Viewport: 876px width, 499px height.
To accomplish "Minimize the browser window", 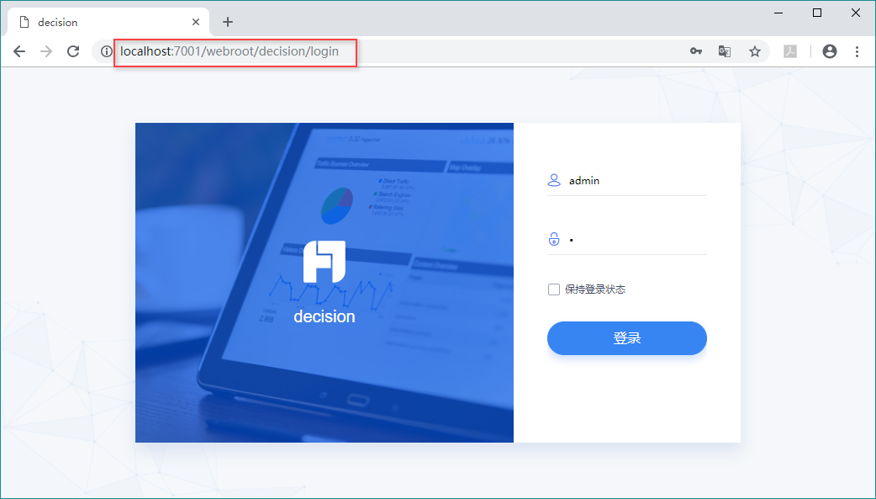I will 778,13.
